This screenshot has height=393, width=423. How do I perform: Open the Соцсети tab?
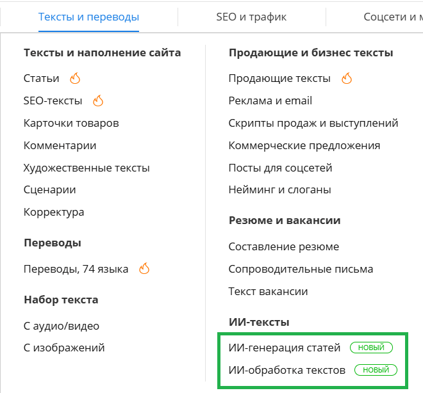(393, 17)
